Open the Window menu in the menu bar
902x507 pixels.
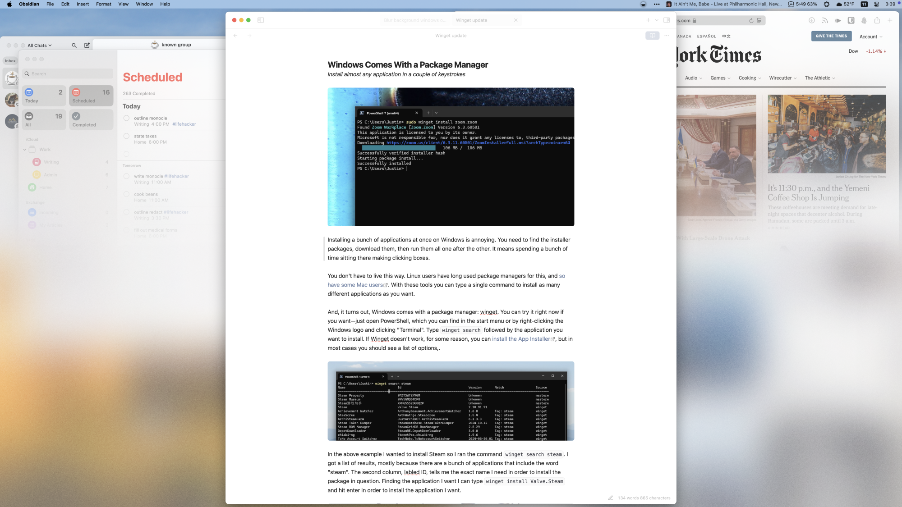point(144,4)
